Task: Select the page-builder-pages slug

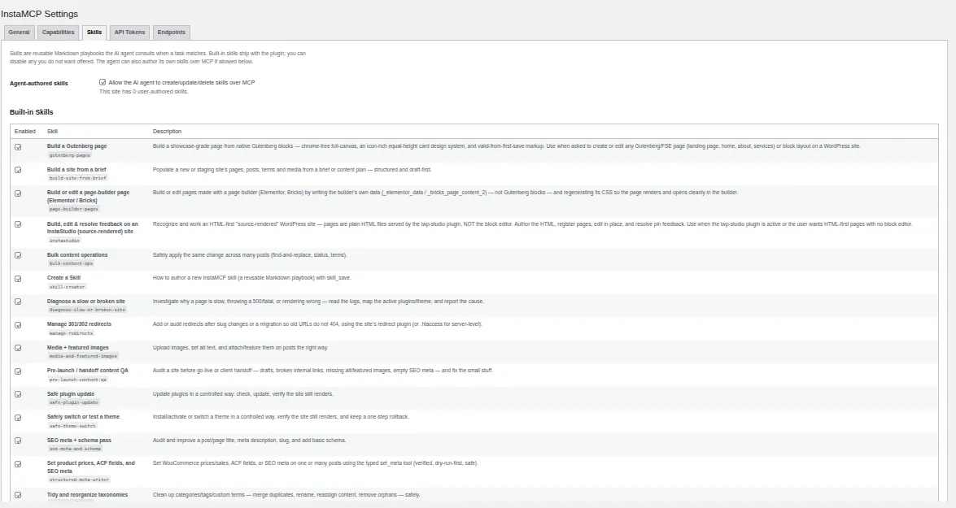Action: point(74,209)
